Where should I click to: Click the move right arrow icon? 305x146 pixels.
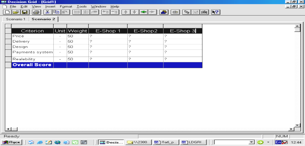pos(152,12)
